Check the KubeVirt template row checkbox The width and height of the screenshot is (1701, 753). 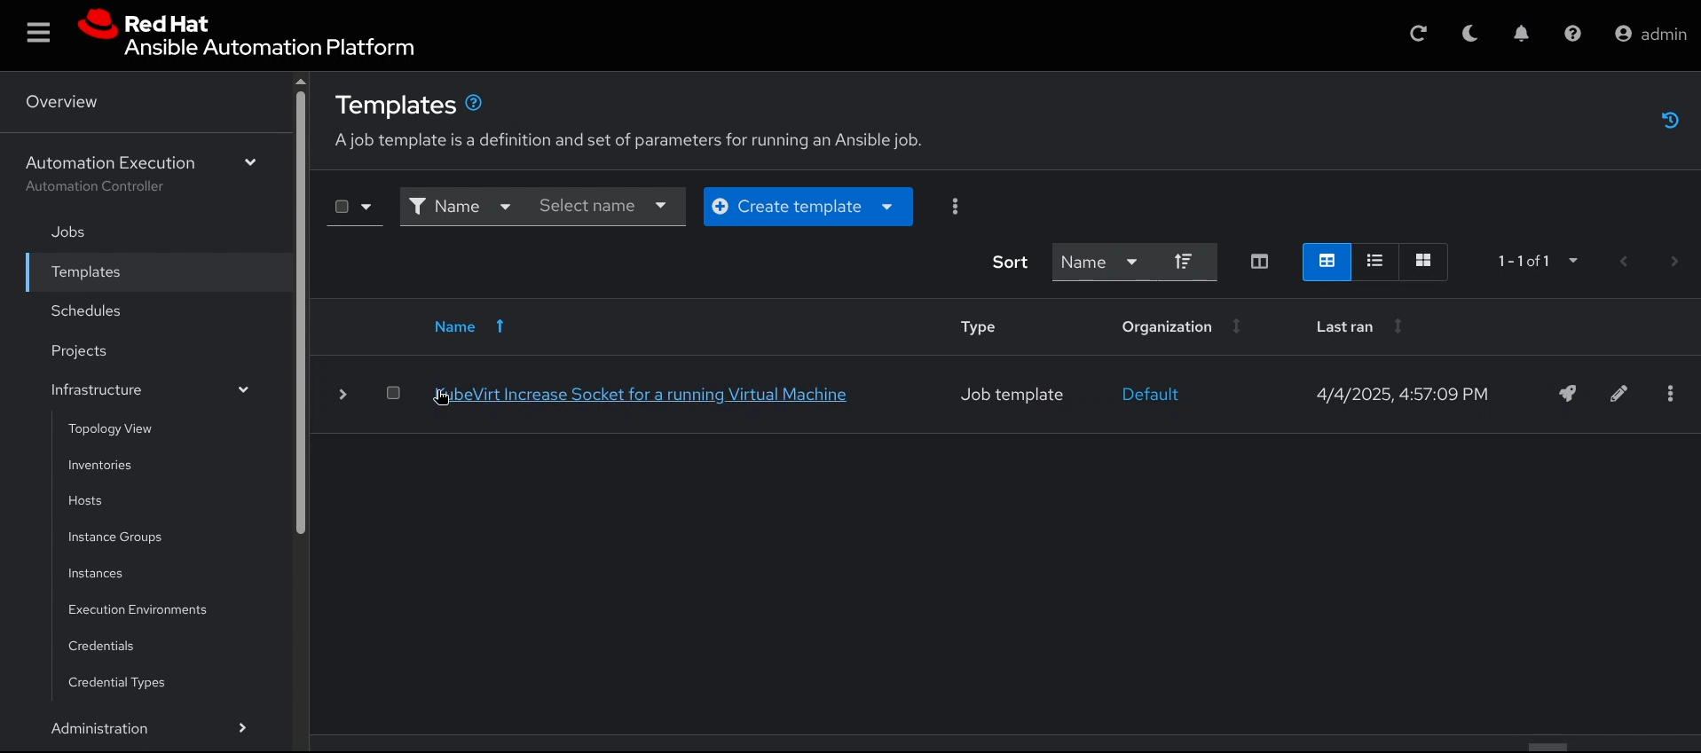[394, 393]
